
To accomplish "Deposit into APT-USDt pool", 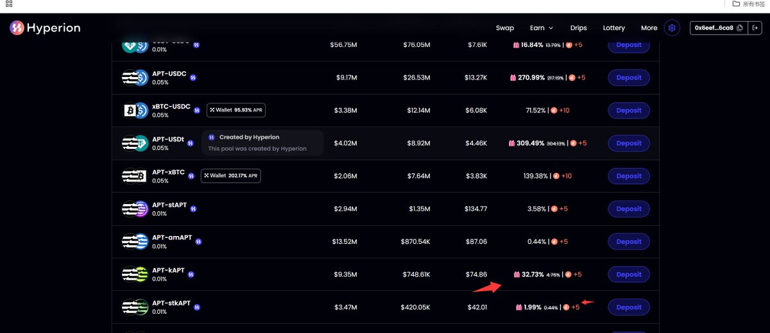I will tap(629, 143).
